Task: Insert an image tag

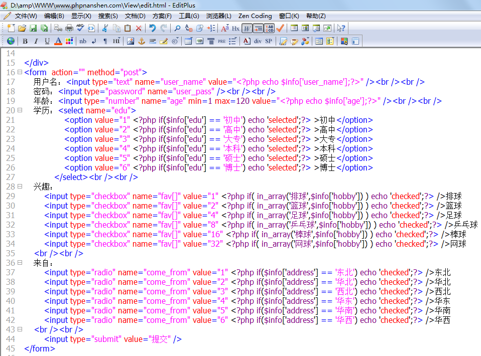Action: [131, 41]
